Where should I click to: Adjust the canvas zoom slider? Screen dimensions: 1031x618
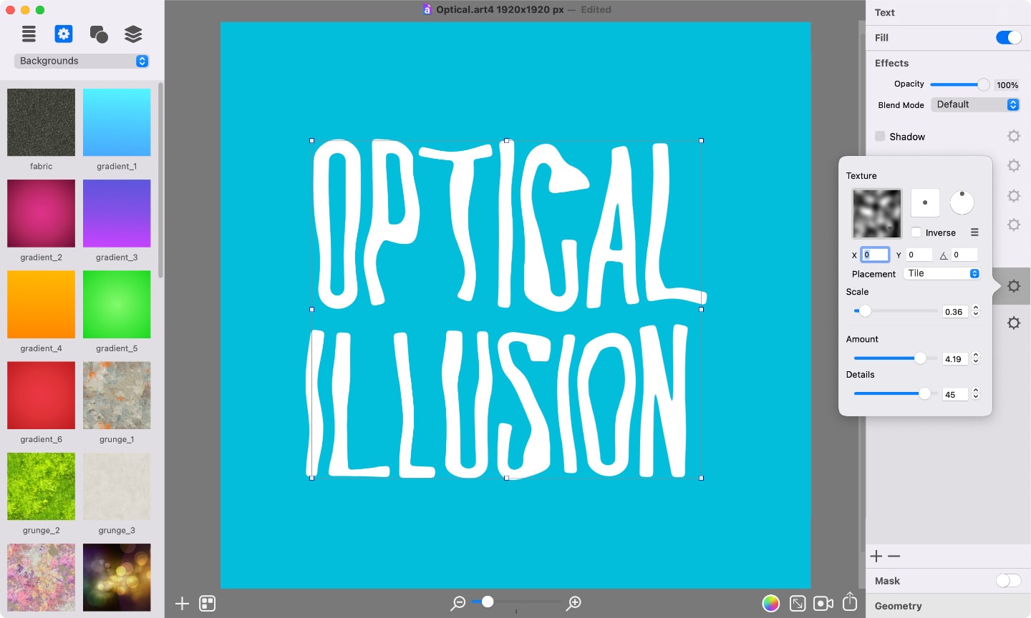click(516, 602)
